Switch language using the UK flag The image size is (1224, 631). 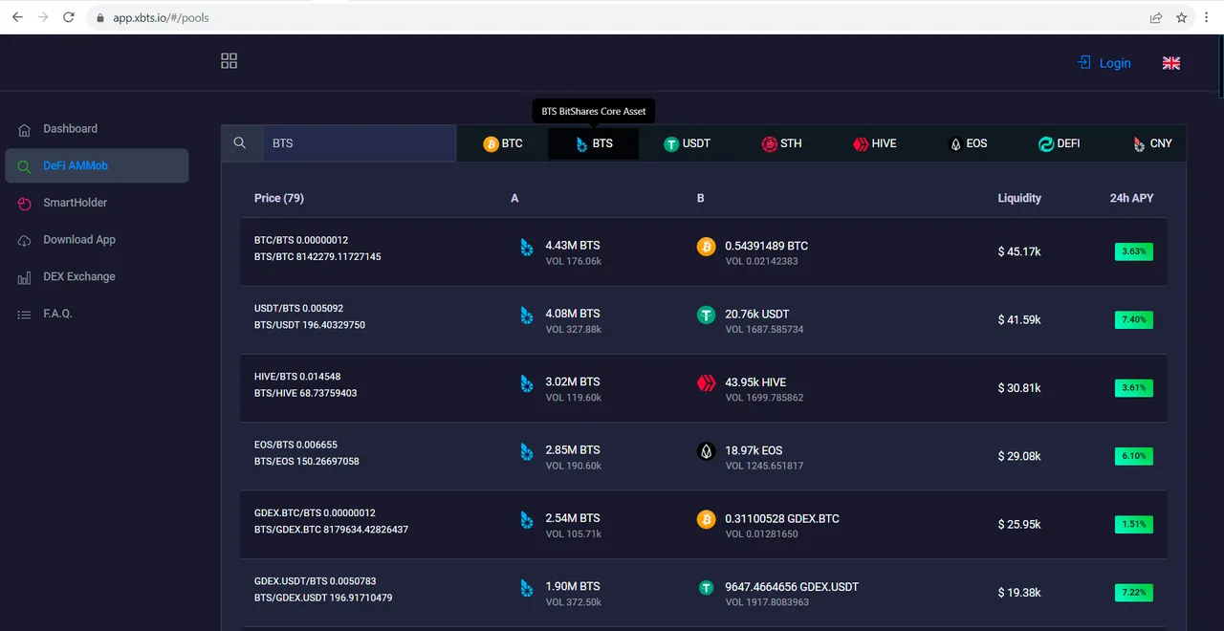pos(1170,63)
